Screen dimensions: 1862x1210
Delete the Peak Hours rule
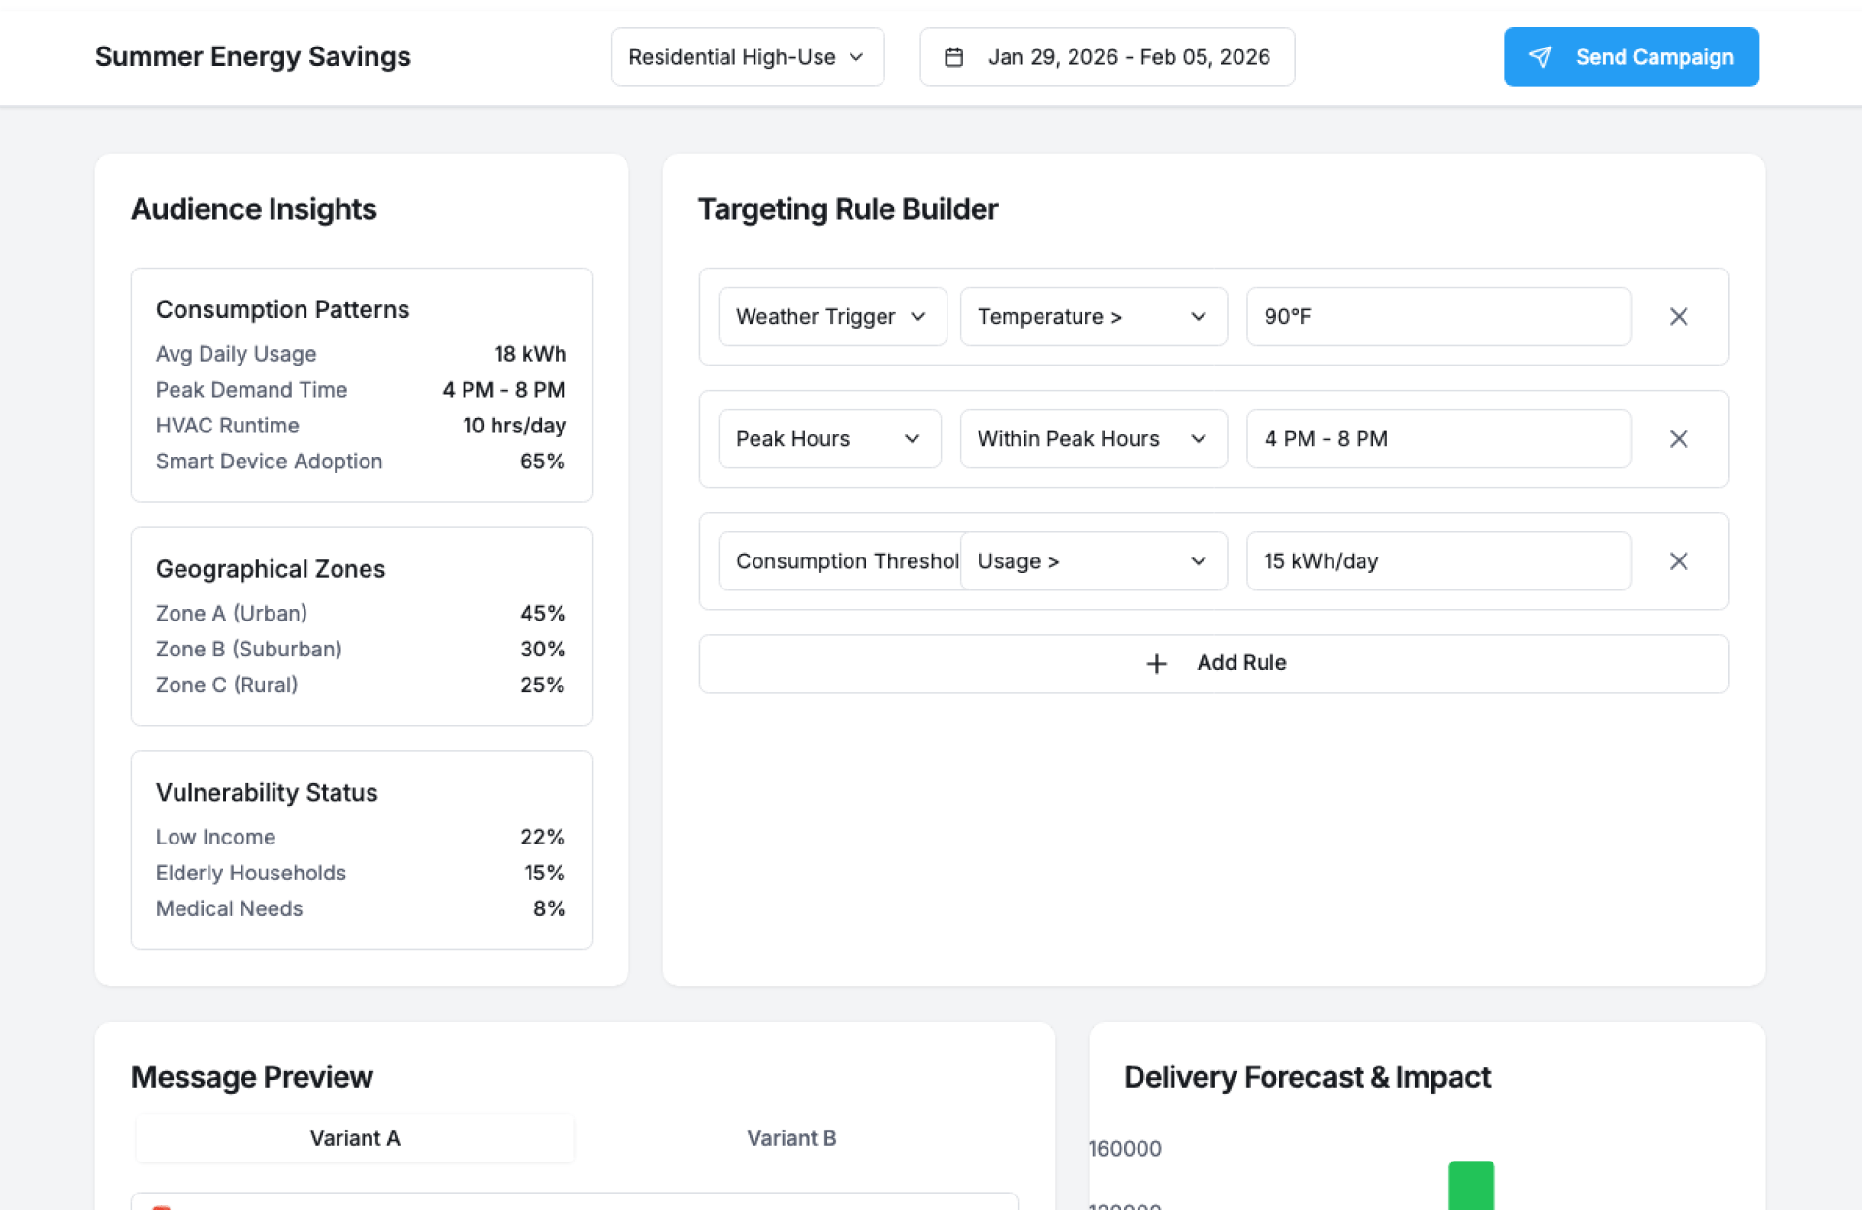(x=1678, y=439)
